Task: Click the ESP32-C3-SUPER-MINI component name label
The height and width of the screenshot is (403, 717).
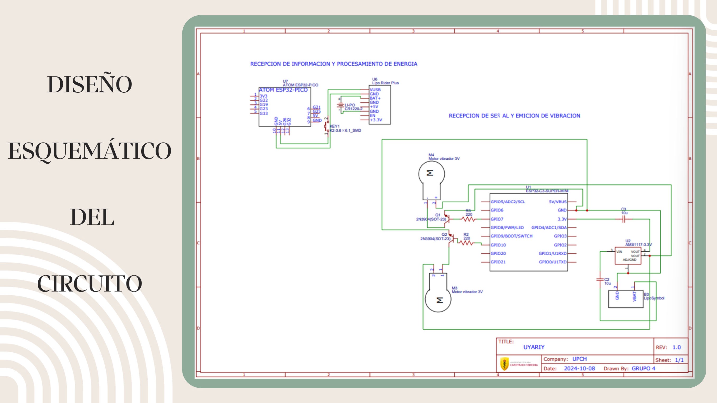Action: click(547, 191)
